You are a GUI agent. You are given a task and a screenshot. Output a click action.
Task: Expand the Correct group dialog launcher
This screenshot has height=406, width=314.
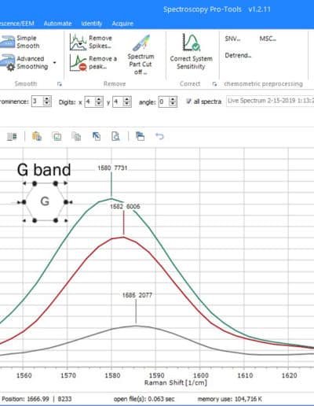[x=214, y=84]
